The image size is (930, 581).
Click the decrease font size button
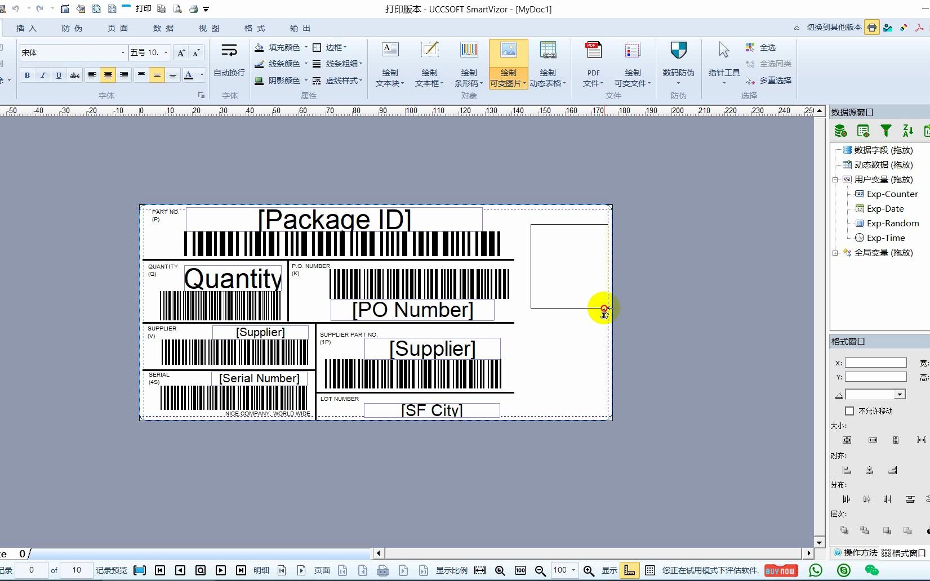[196, 53]
